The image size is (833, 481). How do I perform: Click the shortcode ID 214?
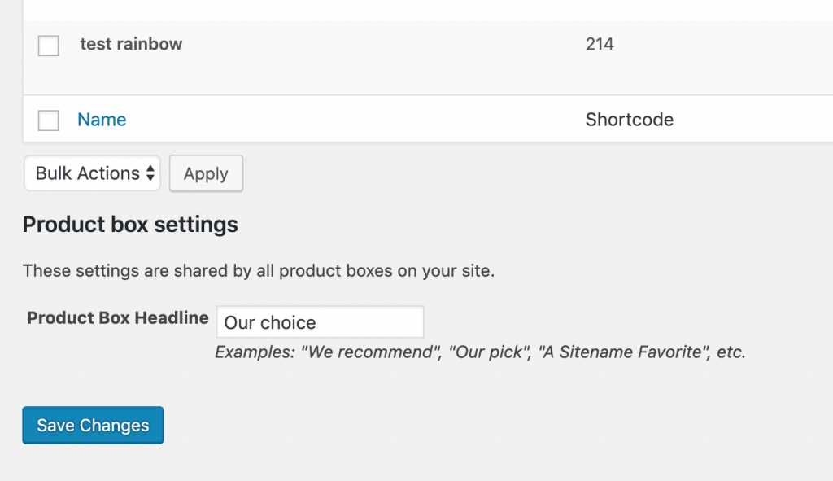point(600,44)
